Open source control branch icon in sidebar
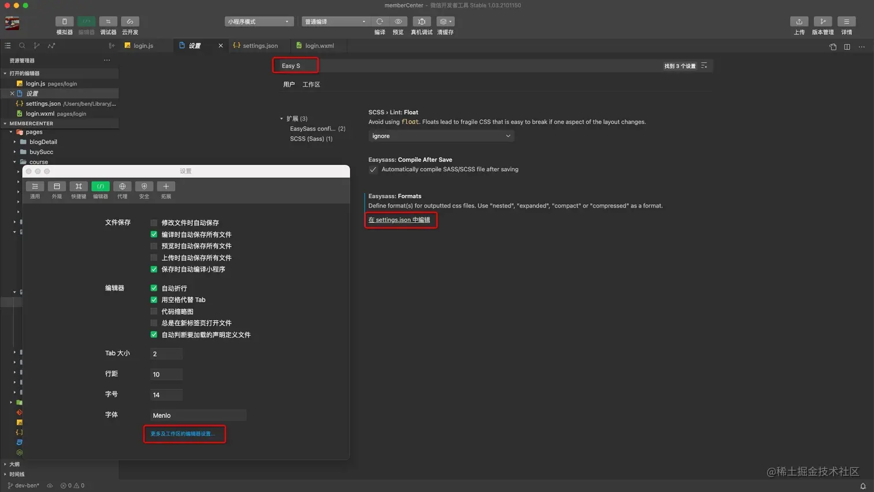 tap(36, 46)
